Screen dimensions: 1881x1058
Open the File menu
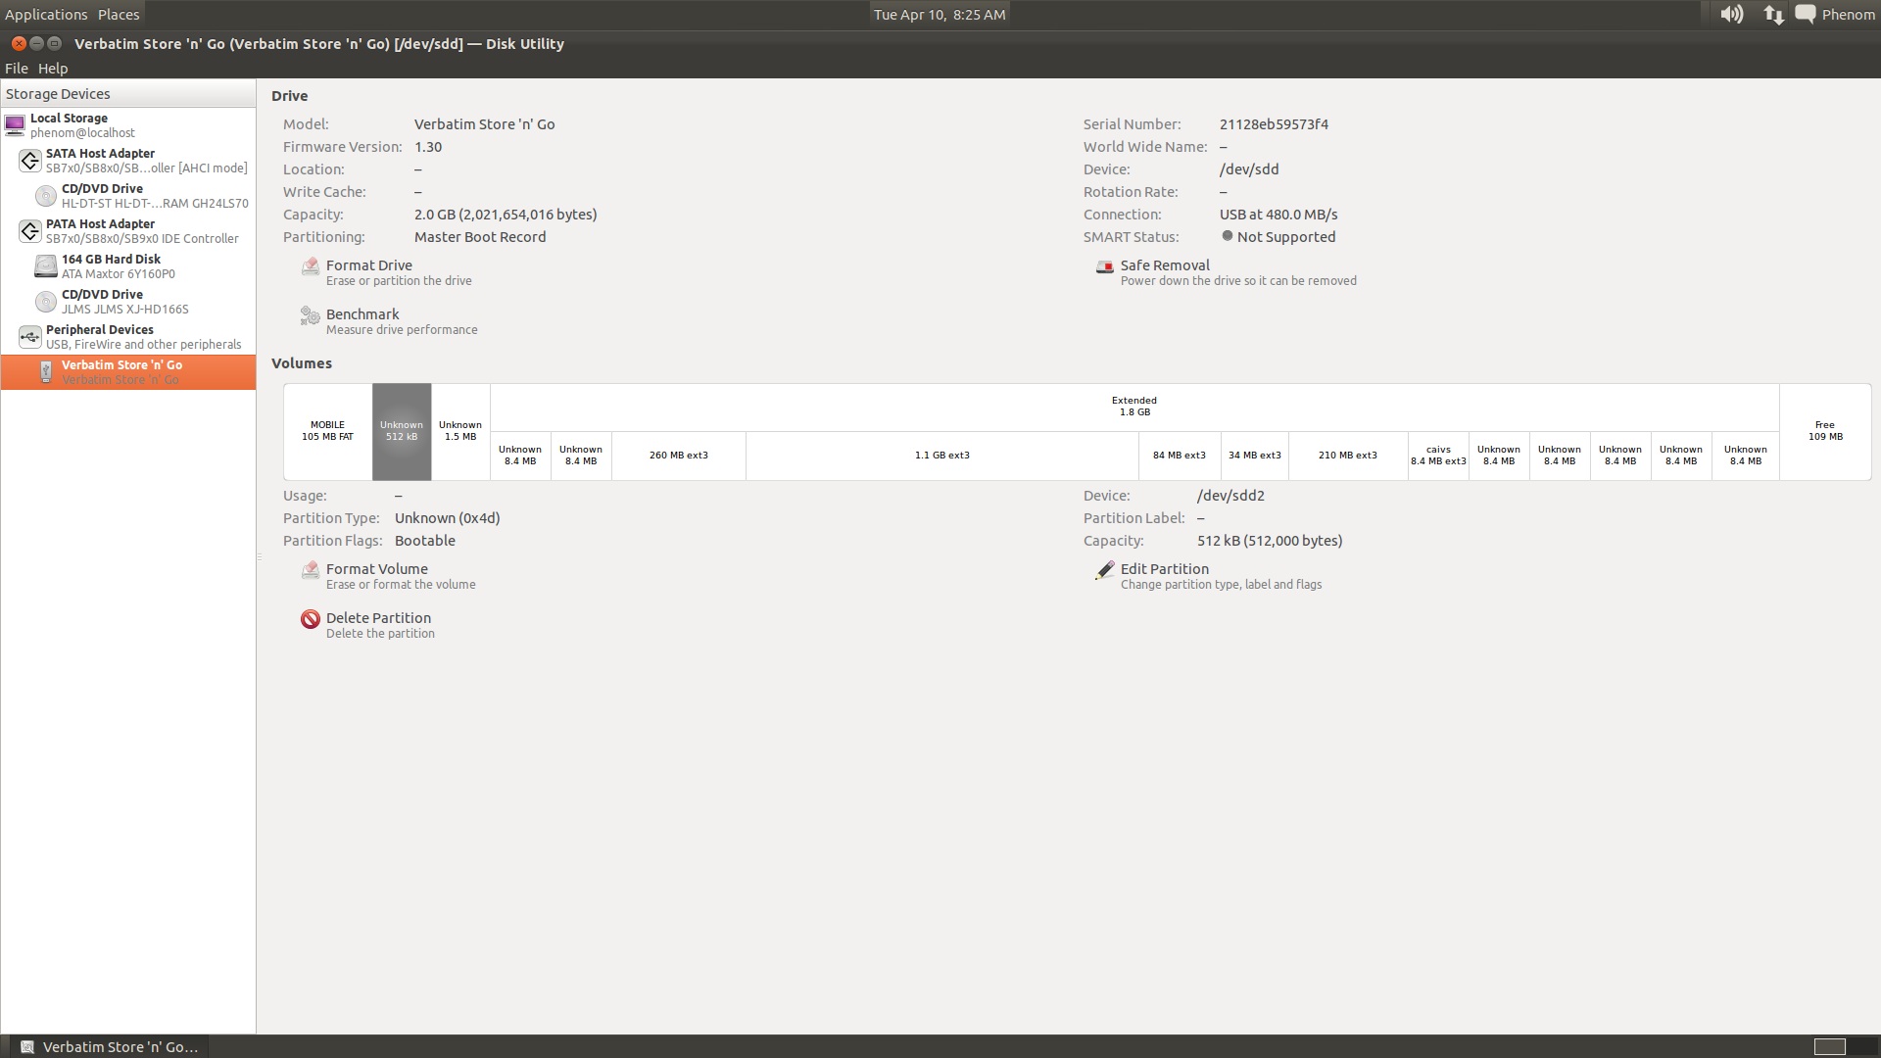coord(16,69)
